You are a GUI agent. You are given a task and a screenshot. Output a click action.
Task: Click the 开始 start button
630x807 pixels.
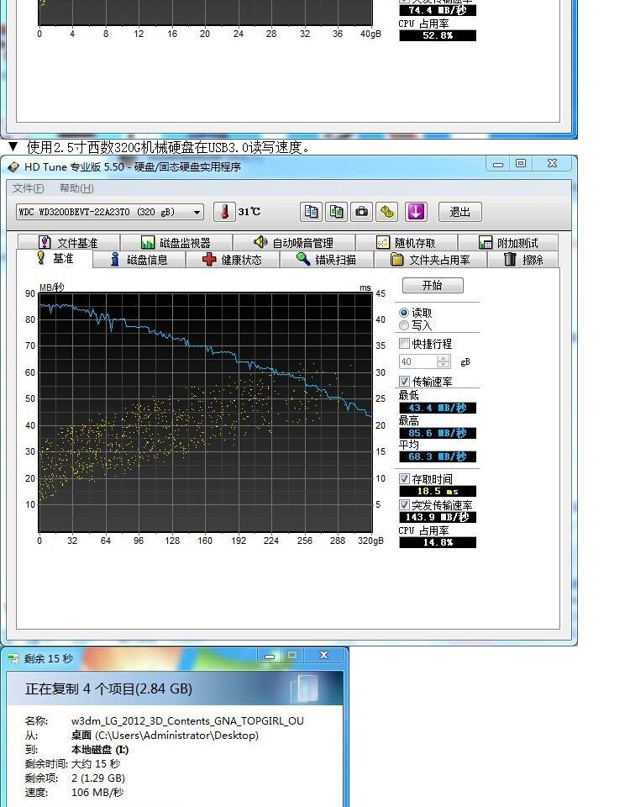click(433, 285)
